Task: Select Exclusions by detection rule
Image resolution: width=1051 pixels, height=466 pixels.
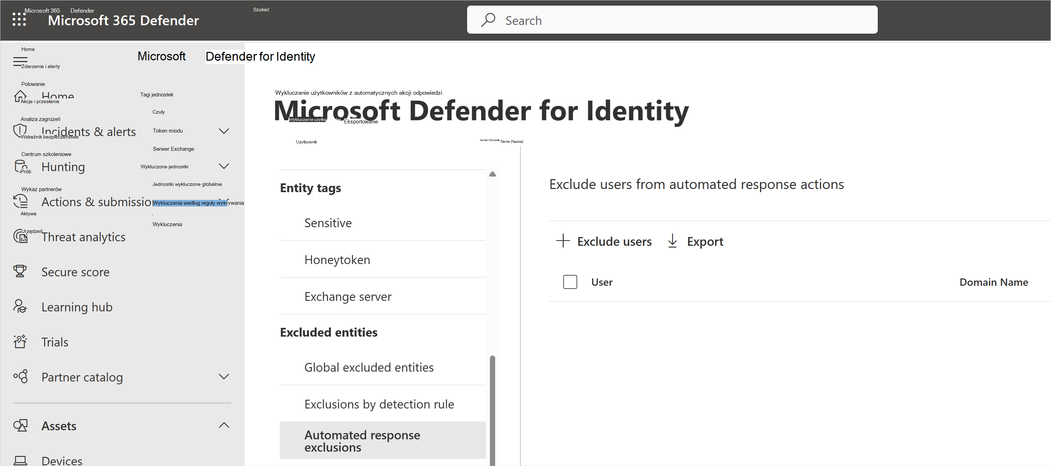Action: pyautogui.click(x=378, y=404)
